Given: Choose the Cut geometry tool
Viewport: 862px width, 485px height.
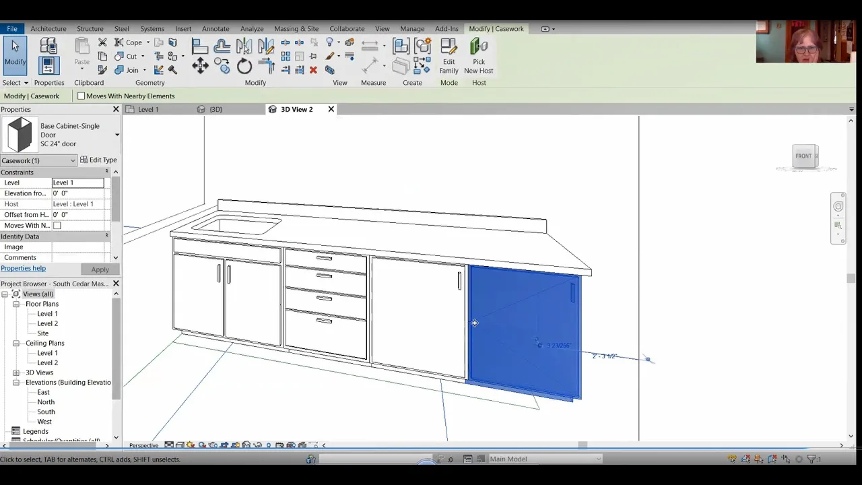Looking at the screenshot, I should [x=129, y=57].
